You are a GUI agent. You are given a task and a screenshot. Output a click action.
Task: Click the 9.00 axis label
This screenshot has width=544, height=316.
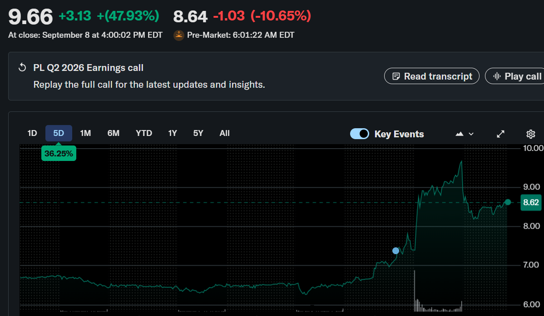tap(531, 187)
